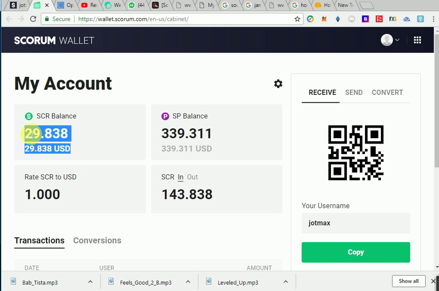Click Show all downloads button
The image size is (439, 291).
[x=408, y=281]
